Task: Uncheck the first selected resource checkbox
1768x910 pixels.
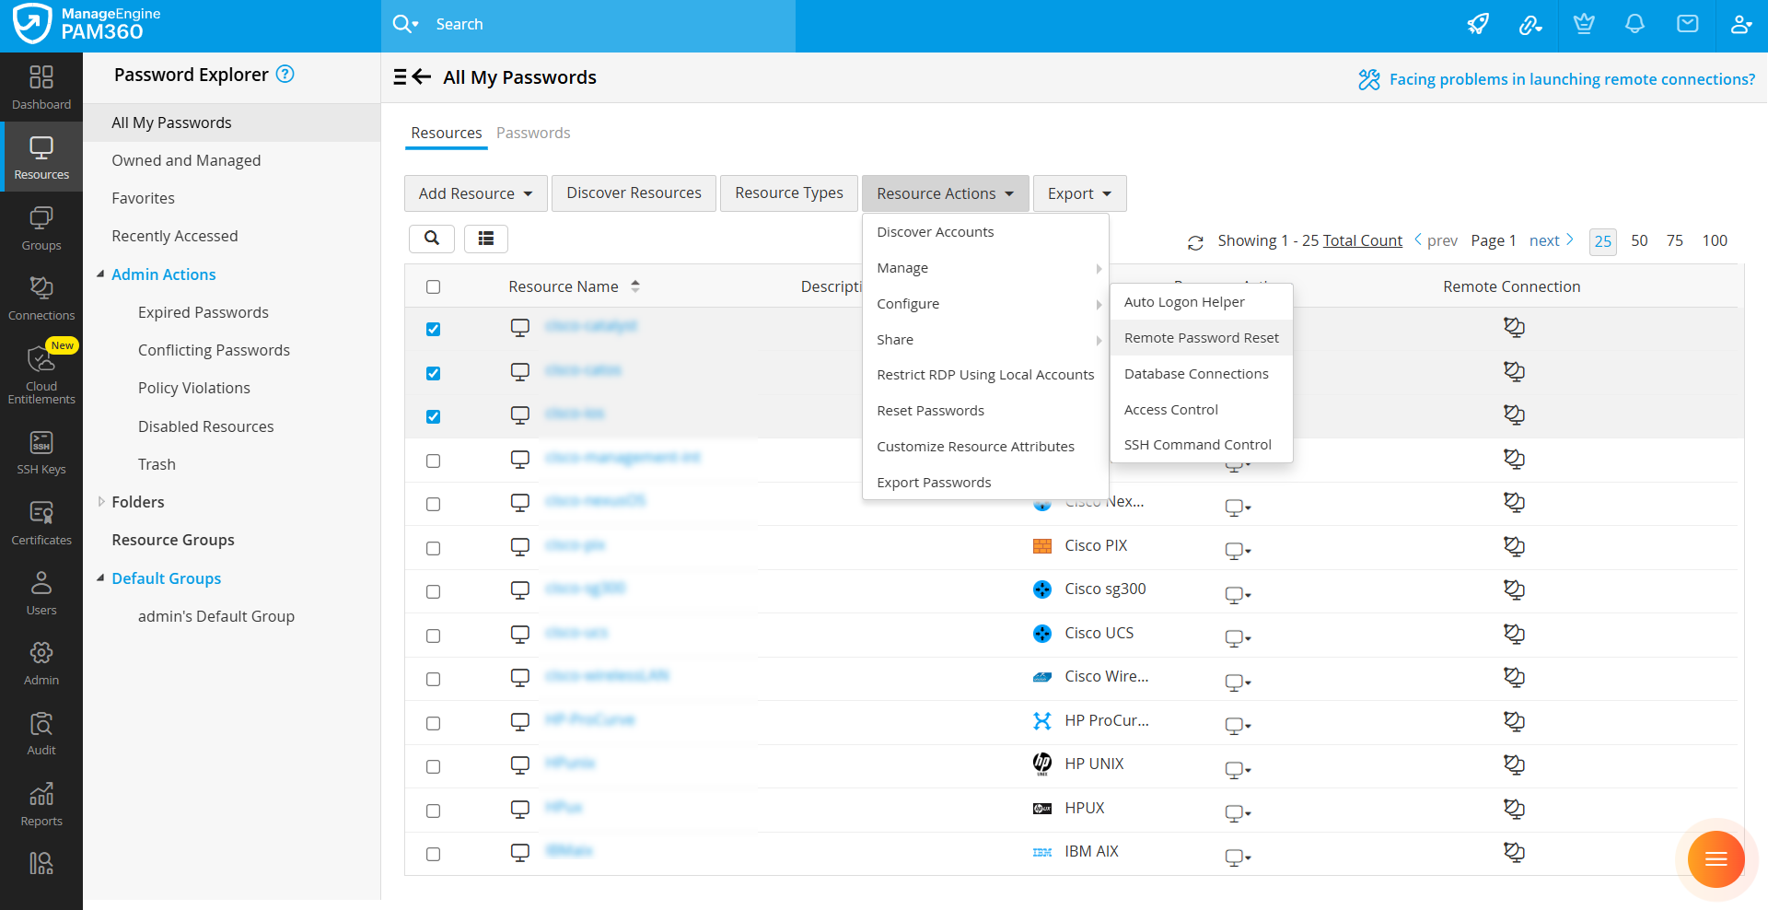Action: [434, 330]
